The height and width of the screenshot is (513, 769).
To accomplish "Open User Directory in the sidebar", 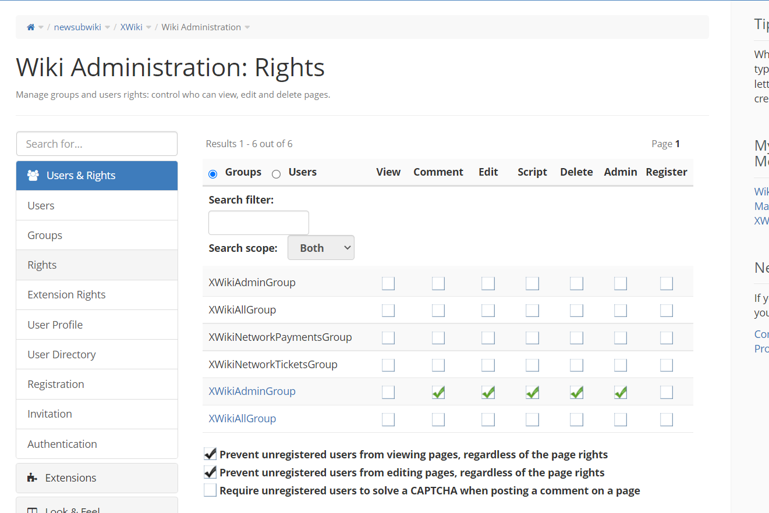I will click(x=97, y=354).
